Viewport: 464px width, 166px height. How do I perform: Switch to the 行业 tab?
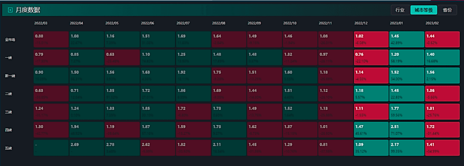400,10
